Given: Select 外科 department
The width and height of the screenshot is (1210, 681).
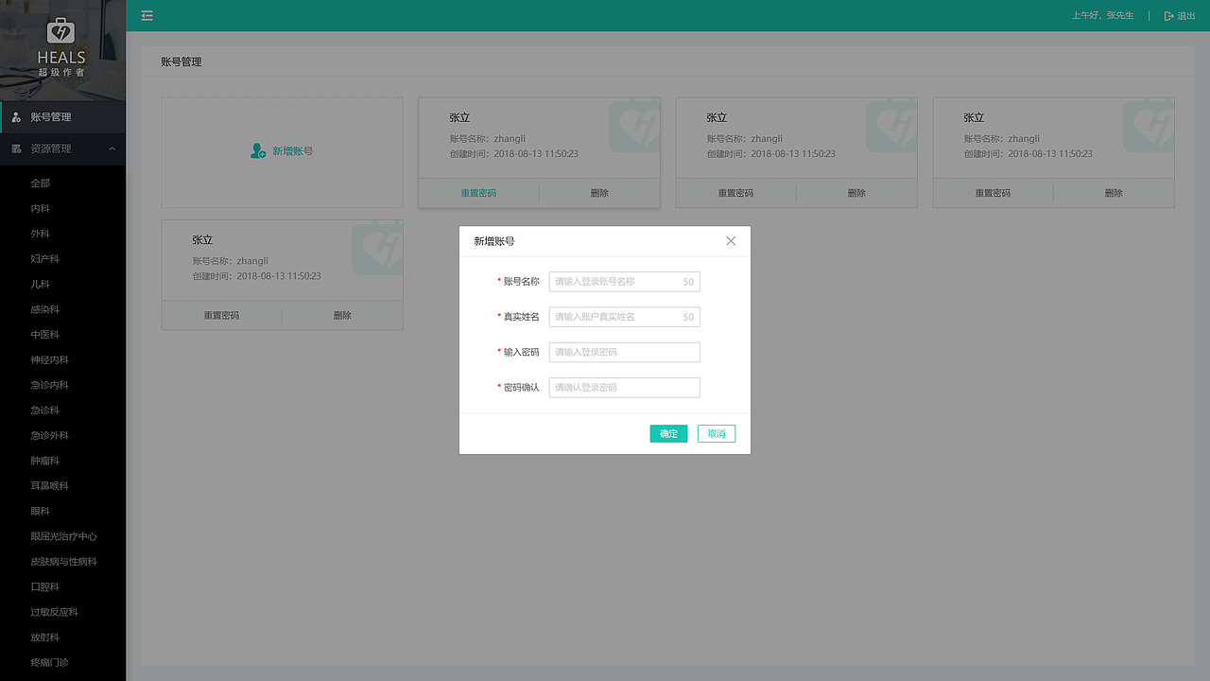Looking at the screenshot, I should (41, 234).
